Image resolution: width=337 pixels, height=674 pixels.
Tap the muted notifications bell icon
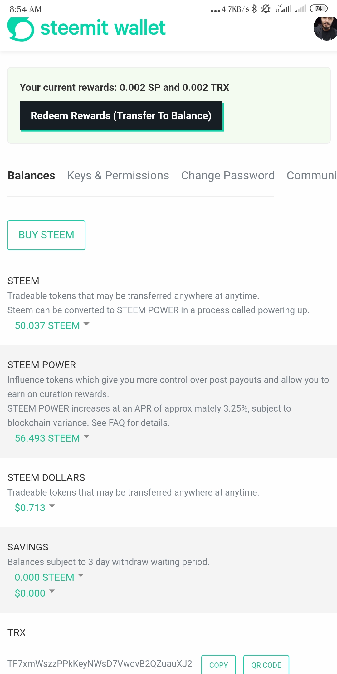pos(266,9)
